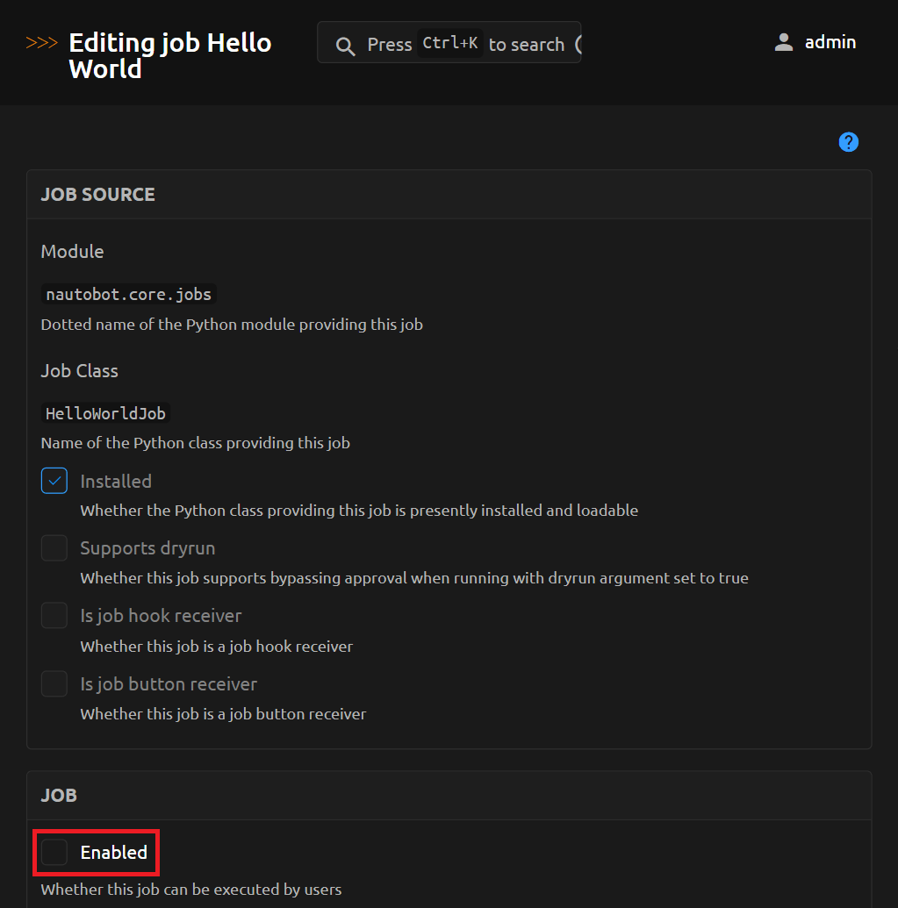Click the Whether this job can be executed text
Viewport: 898px width, 908px height.
click(190, 890)
